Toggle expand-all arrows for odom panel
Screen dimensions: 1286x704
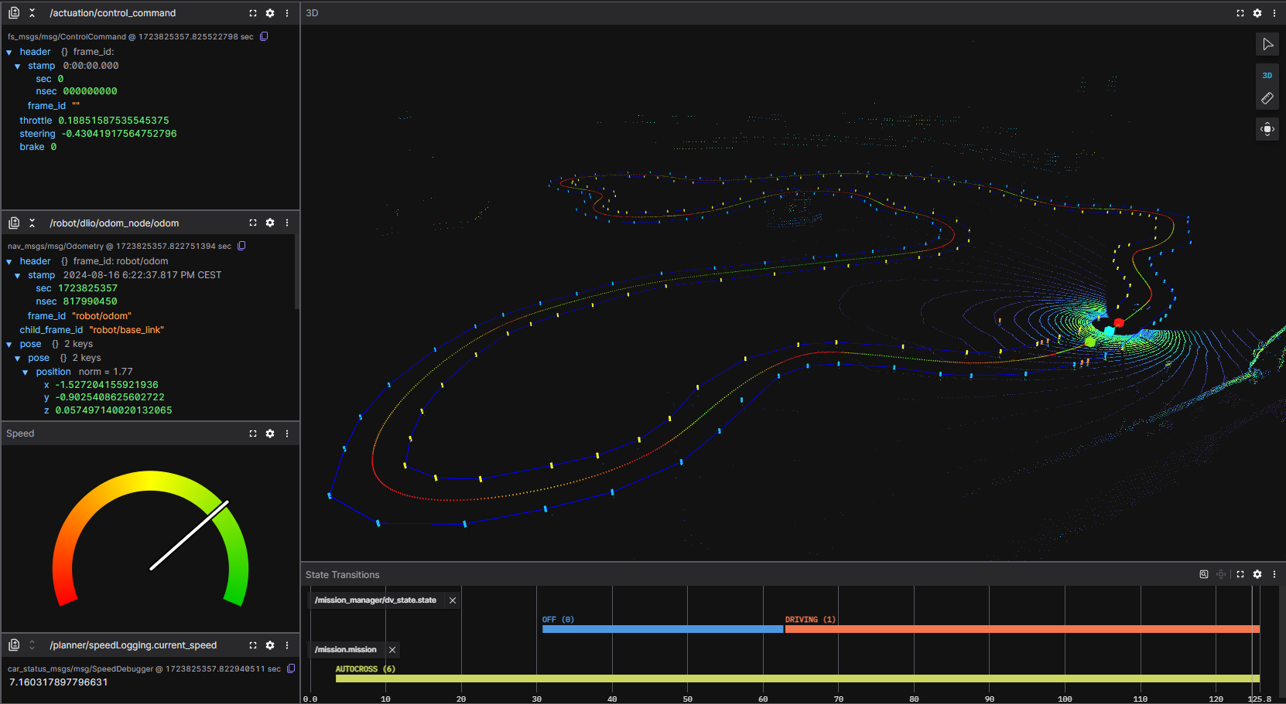pyautogui.click(x=32, y=223)
